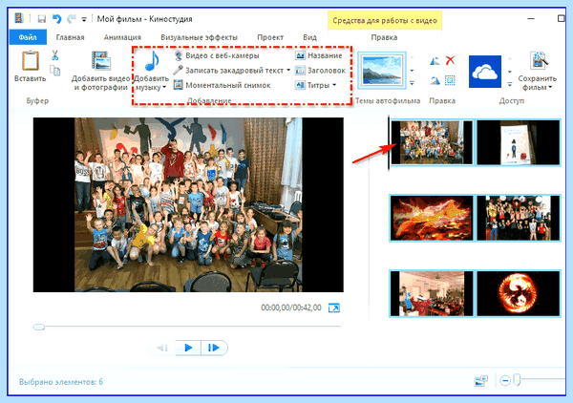Open the Файл menu
573x403 pixels.
point(28,37)
